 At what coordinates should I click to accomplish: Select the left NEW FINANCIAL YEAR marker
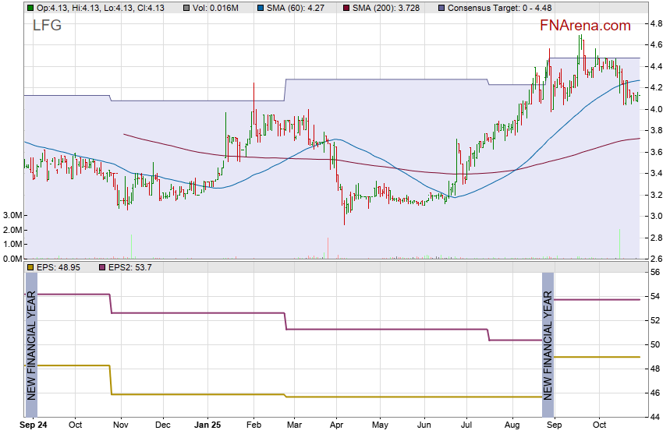click(31, 344)
